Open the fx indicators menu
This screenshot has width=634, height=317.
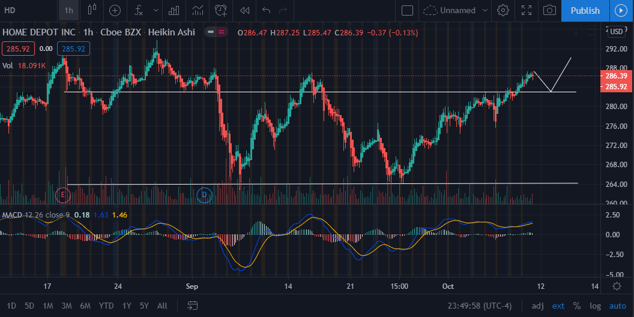(139, 11)
